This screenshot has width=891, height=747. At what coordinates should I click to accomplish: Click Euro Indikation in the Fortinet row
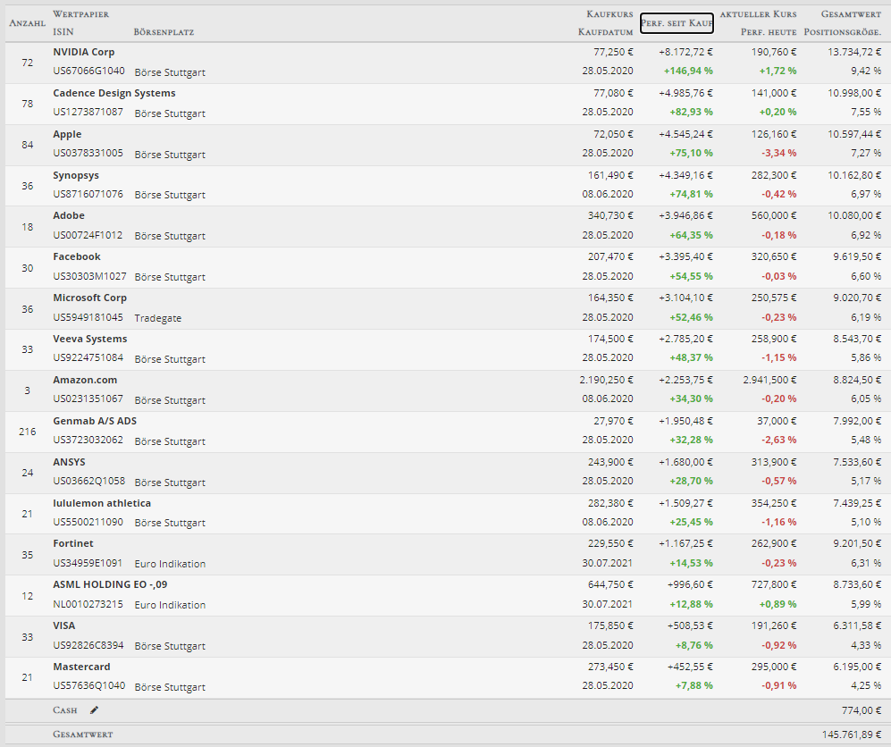point(170,564)
